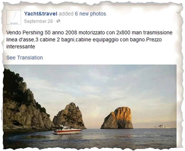Click the white yacht on the horizon
Screen dimensions: 185x151
tap(163, 126)
